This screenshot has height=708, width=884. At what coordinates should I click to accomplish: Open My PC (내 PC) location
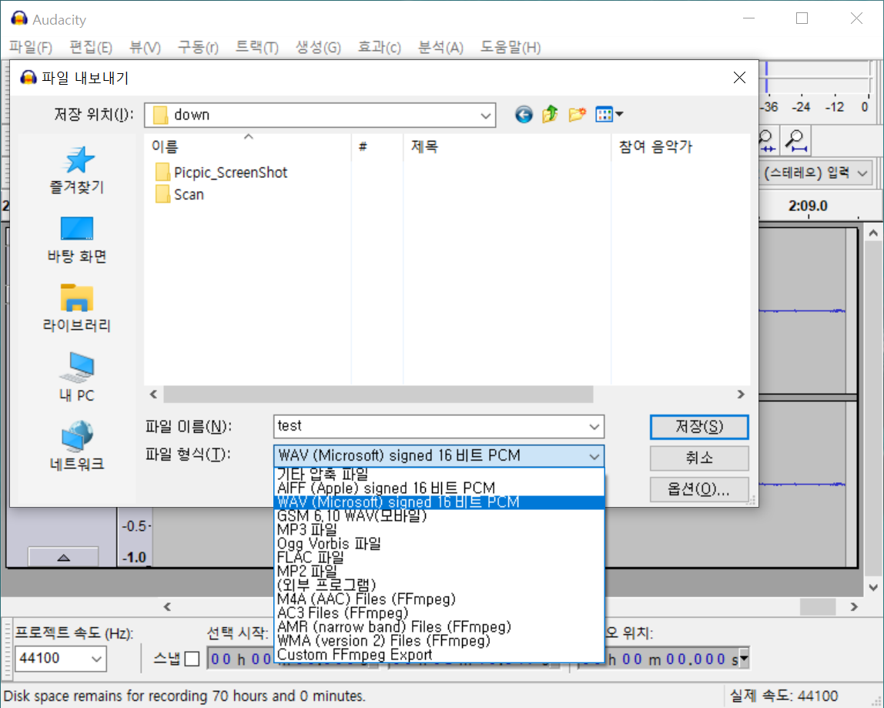pyautogui.click(x=77, y=377)
